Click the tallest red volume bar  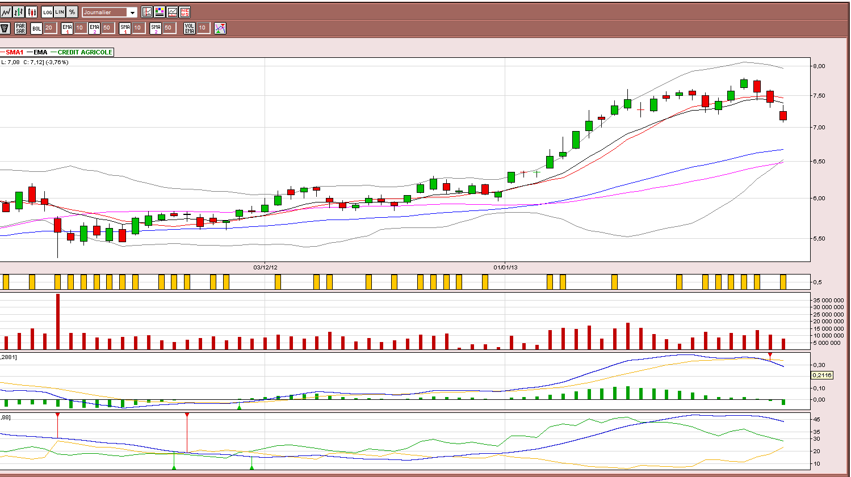[58, 322]
